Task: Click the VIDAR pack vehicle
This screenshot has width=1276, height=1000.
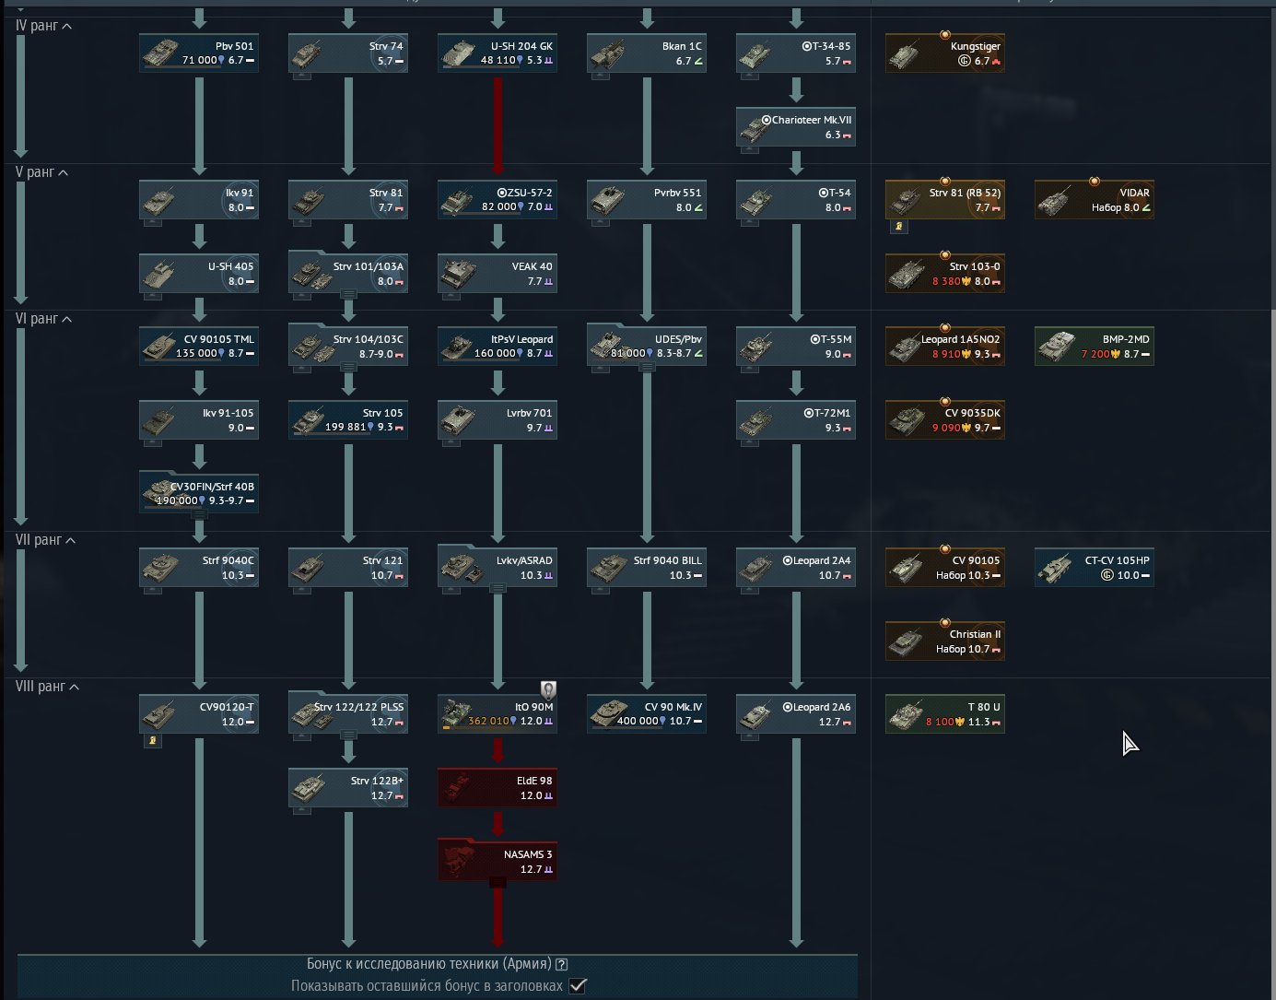Action: pyautogui.click(x=1094, y=200)
